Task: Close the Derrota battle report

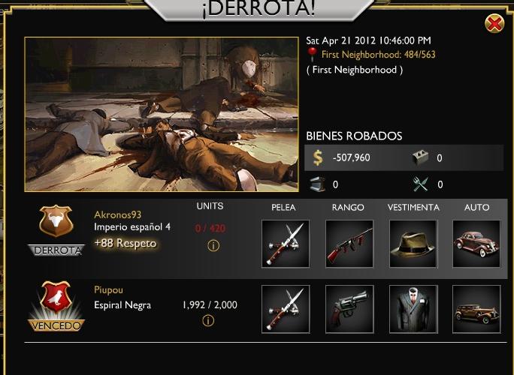Action: 494,23
